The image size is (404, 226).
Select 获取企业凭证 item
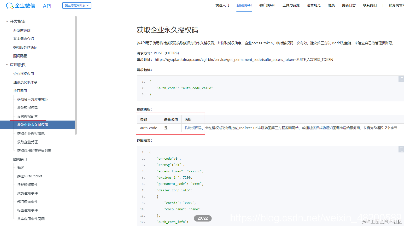27,142
